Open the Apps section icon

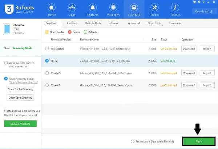click(x=72, y=8)
